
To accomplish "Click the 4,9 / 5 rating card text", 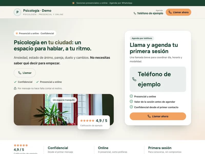I will (x=101, y=121).
